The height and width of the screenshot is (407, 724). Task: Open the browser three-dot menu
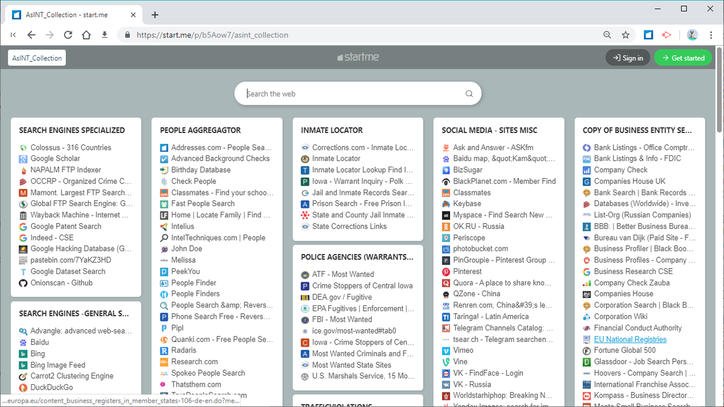click(712, 35)
